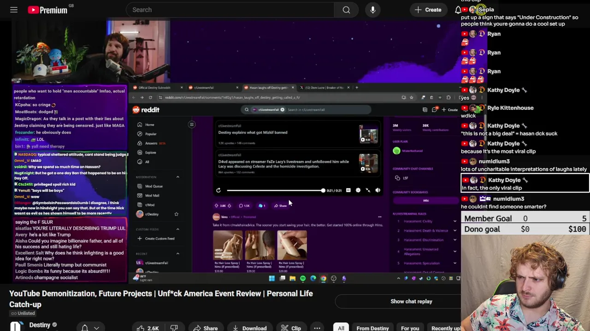The width and height of the screenshot is (590, 331).
Task: Open the YouTube Create button
Action: 428,10
